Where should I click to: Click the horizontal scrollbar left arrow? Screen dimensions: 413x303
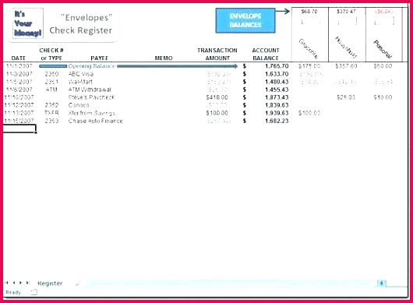[x=381, y=284]
